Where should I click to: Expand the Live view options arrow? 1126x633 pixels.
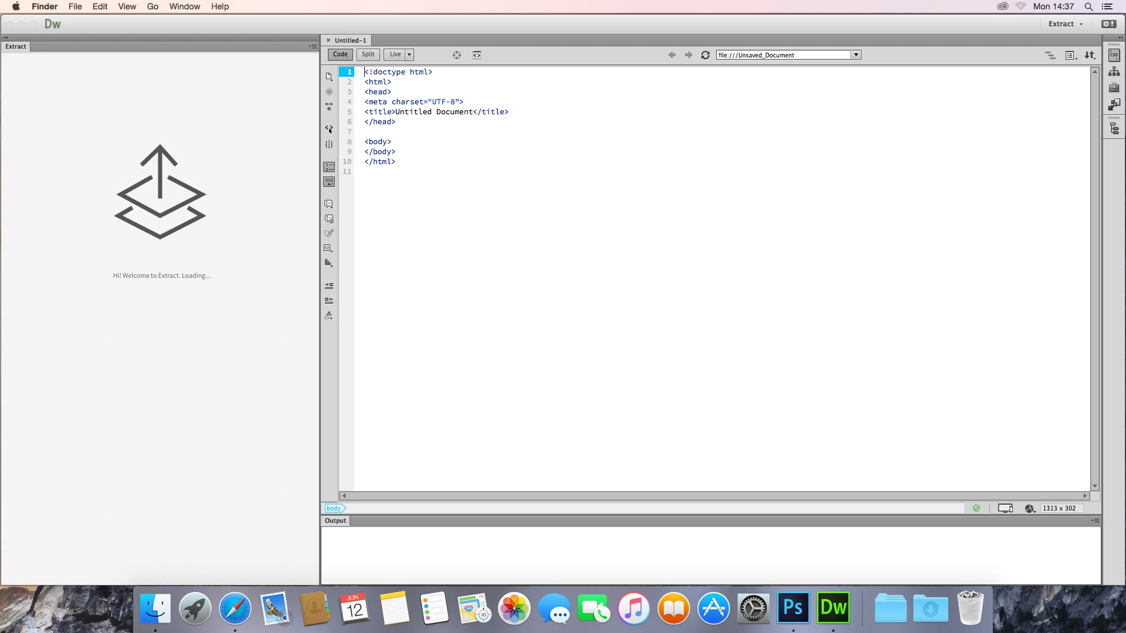[409, 55]
